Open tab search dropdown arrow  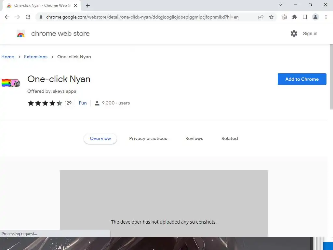pos(281,5)
